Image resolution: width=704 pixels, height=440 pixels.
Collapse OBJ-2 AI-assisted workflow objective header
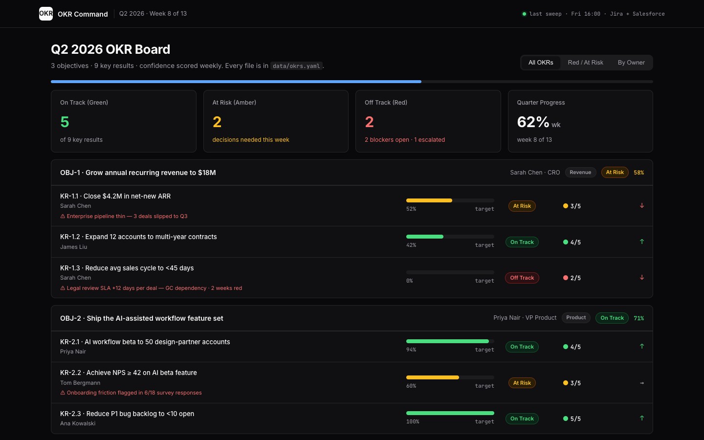coord(352,318)
